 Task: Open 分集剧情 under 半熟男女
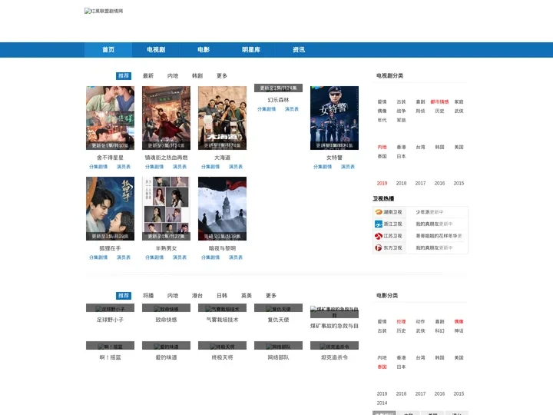pos(154,257)
